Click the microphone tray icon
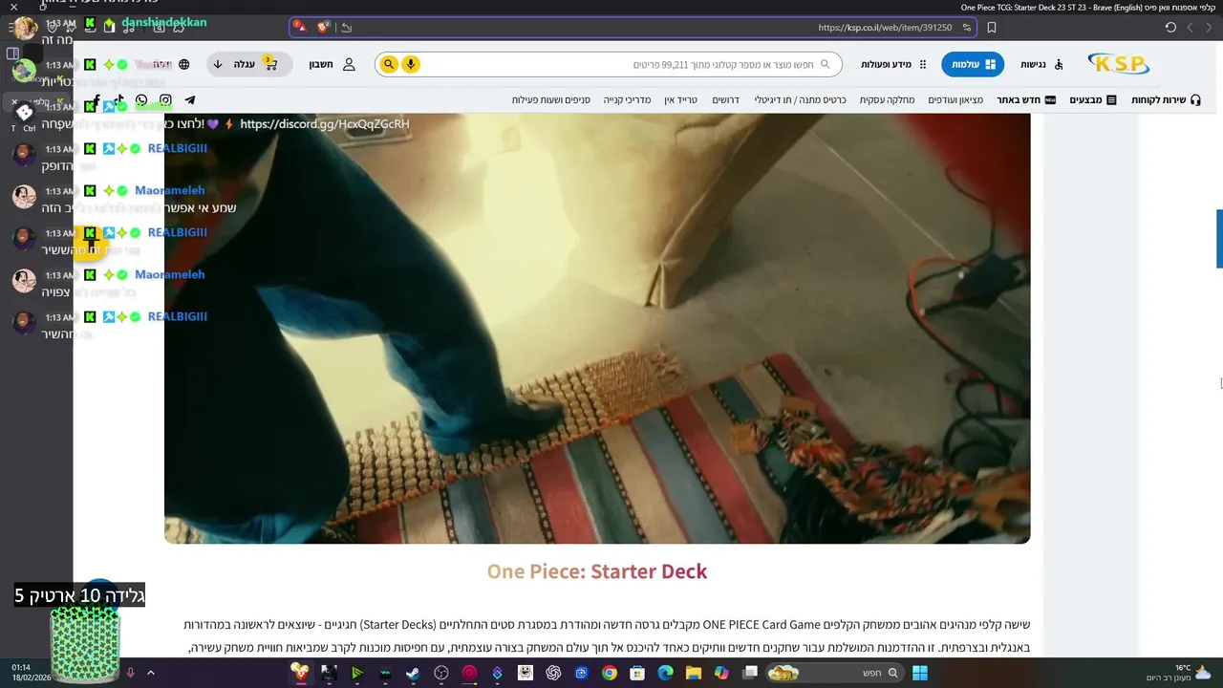Image resolution: width=1223 pixels, height=688 pixels. click(131, 673)
